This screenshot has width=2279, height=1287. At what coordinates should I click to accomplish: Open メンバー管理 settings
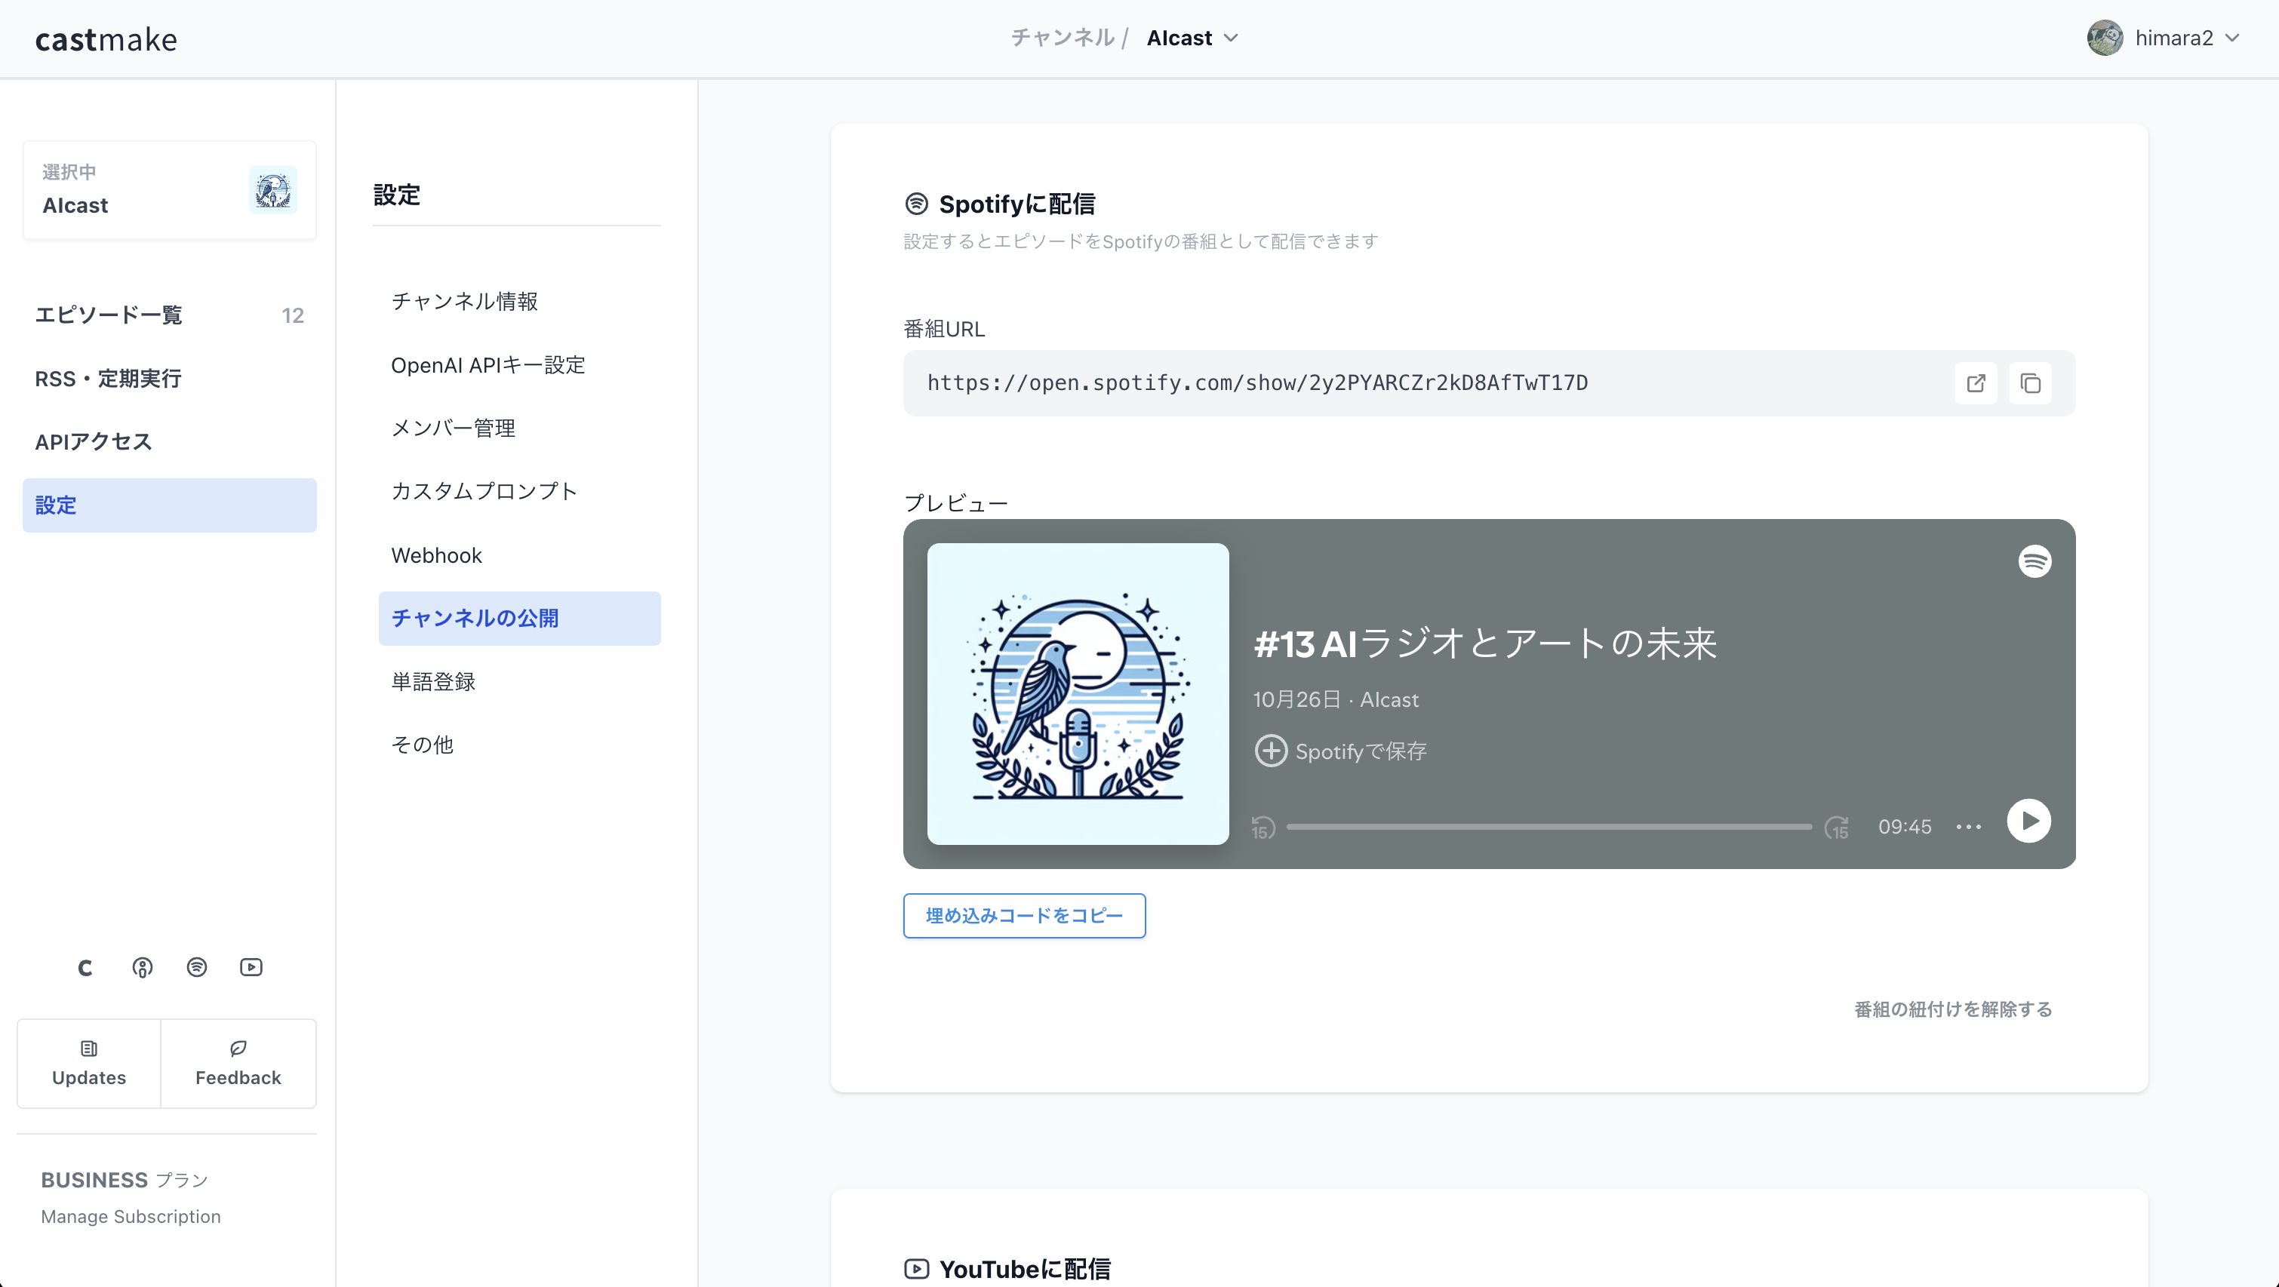pyautogui.click(x=519, y=428)
